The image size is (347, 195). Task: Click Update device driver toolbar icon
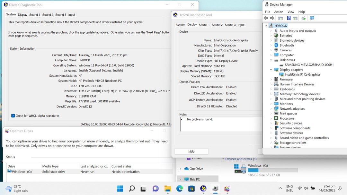click(x=303, y=18)
